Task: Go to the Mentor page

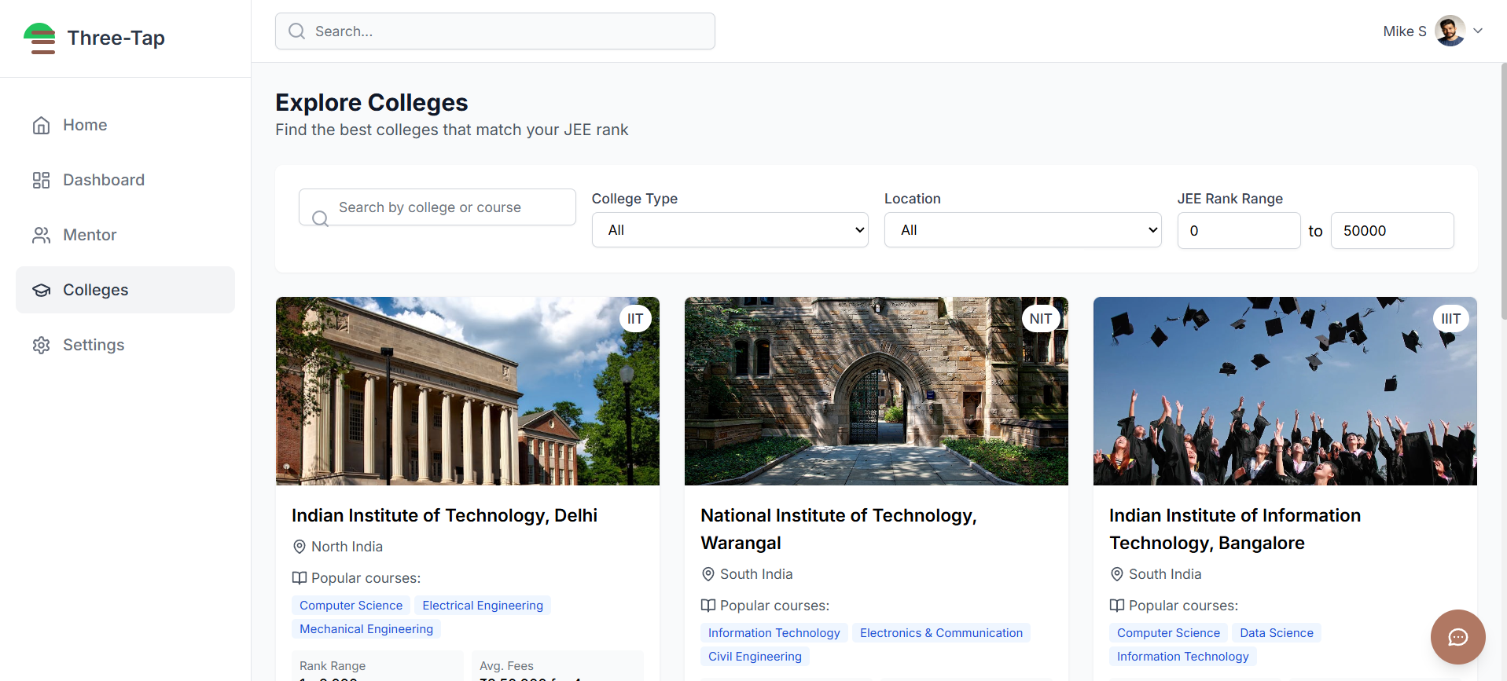Action: [x=125, y=235]
